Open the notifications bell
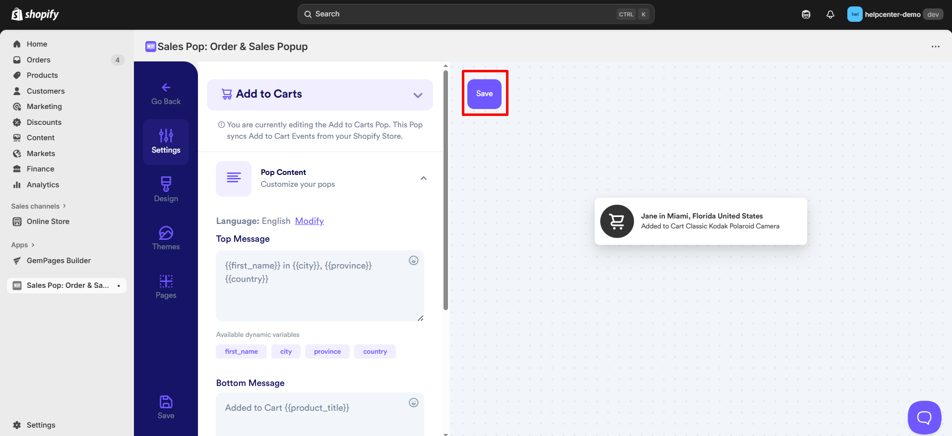Image resolution: width=952 pixels, height=436 pixels. pyautogui.click(x=830, y=14)
